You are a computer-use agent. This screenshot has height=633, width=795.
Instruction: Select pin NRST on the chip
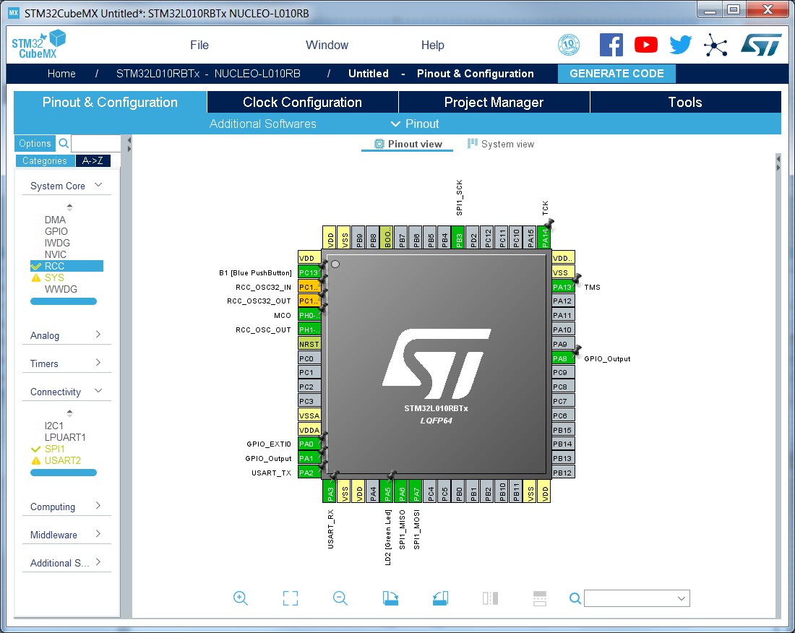point(309,344)
